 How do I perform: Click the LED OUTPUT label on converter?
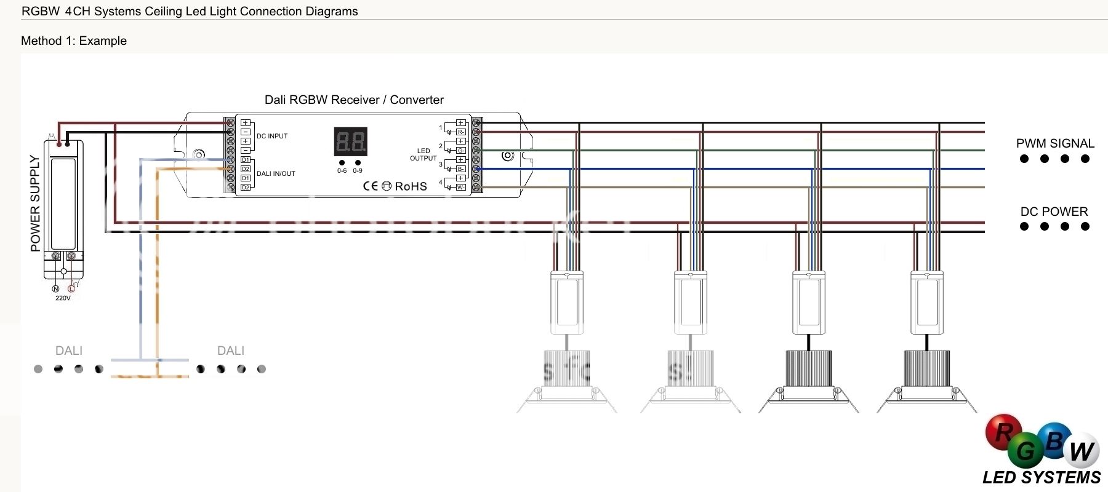[x=424, y=154]
